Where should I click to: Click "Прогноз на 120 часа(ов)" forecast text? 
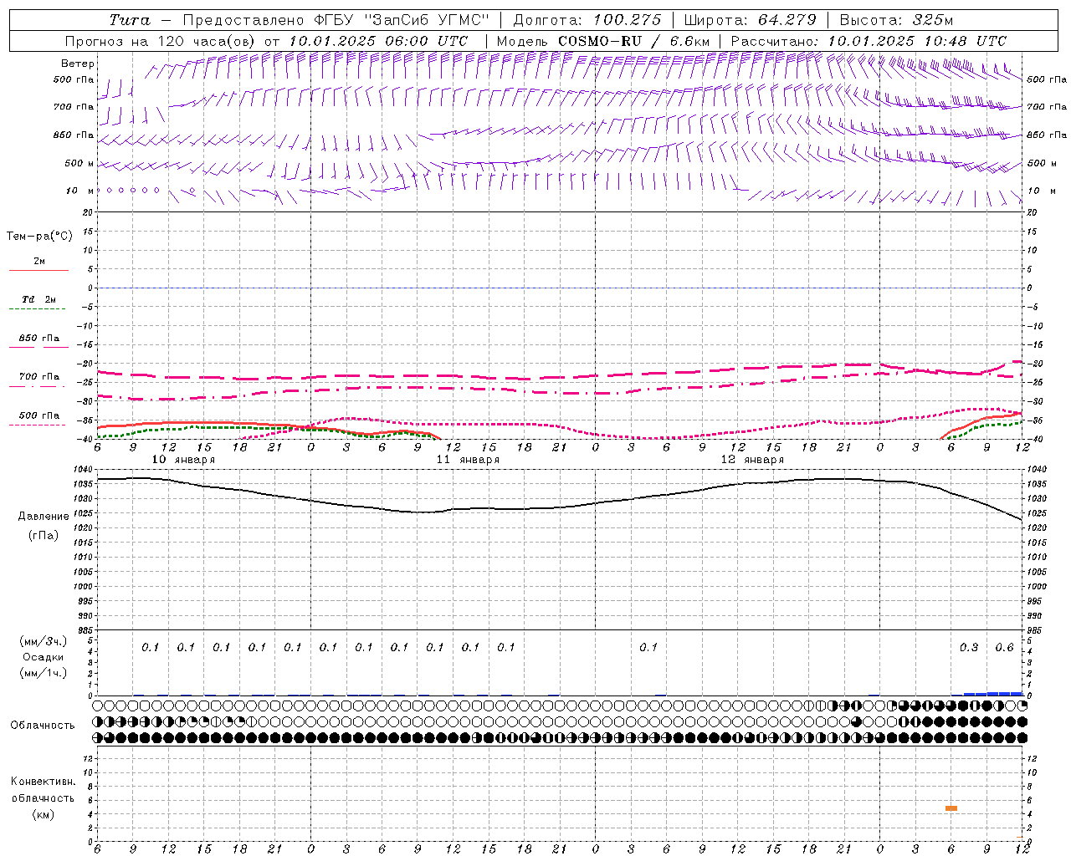coord(161,41)
